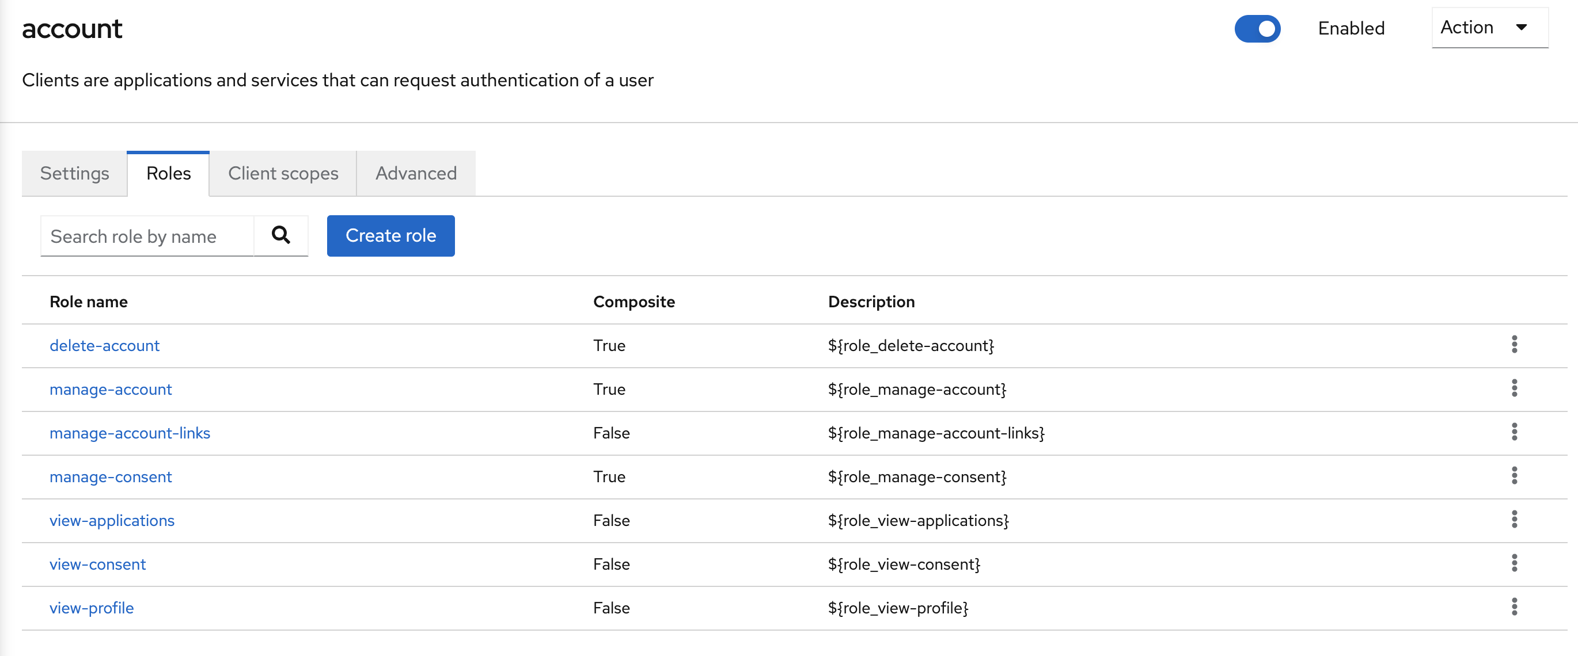Click the search magnifier icon
Screen dimensions: 1578x656
280,235
